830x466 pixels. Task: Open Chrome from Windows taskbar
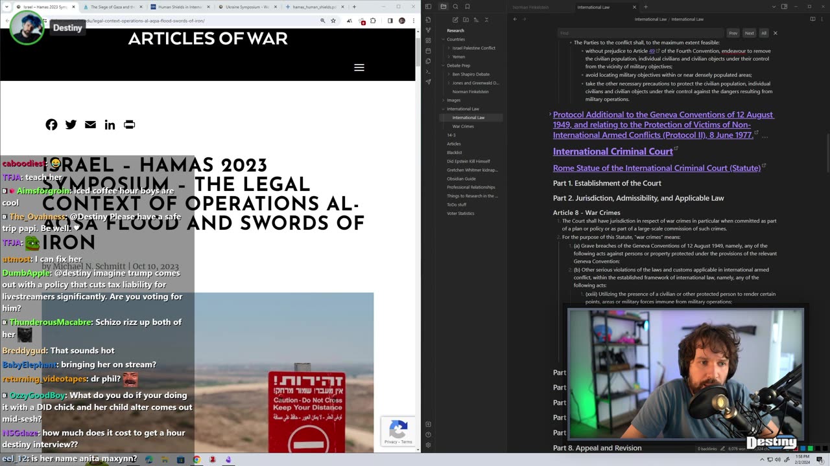pos(196,460)
